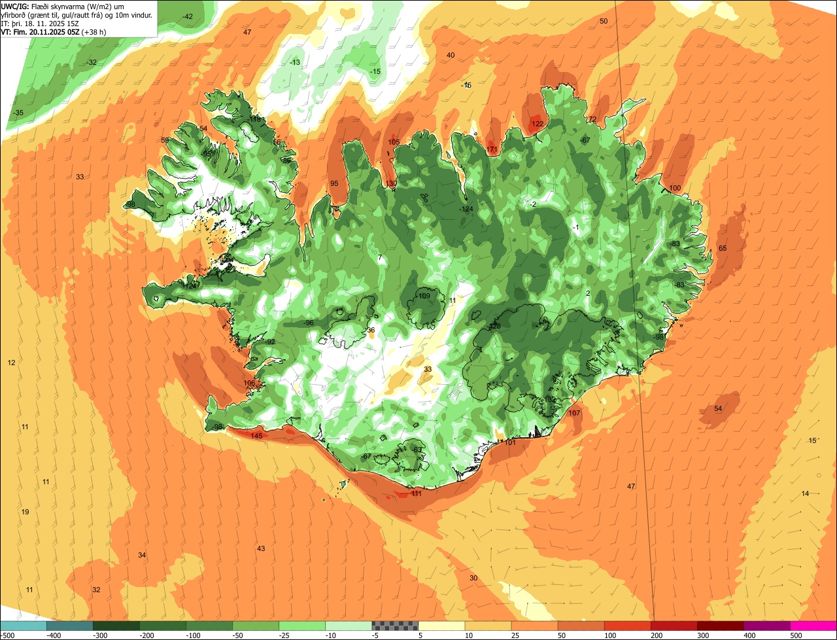Viewport: 837px width, 640px height.
Task: Click the map value 43
Action: tap(261, 548)
